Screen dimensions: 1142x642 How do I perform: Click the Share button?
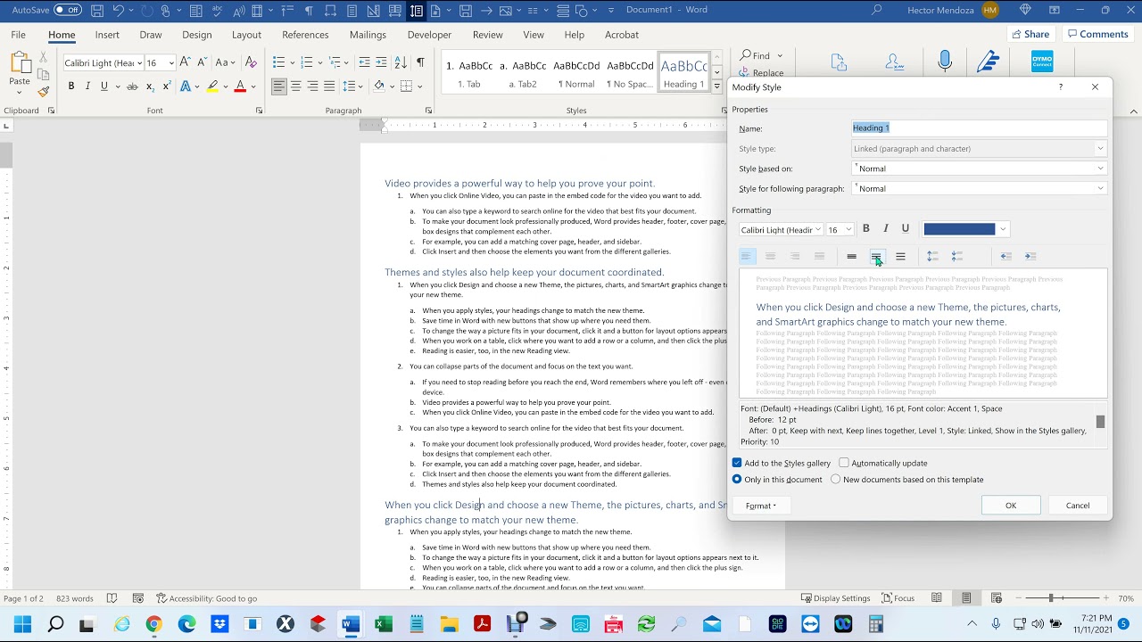[x=1030, y=34]
